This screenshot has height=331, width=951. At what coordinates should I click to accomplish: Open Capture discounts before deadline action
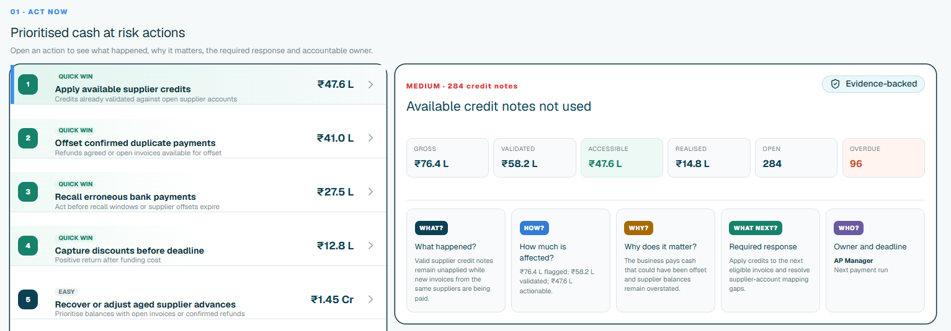[x=199, y=246]
